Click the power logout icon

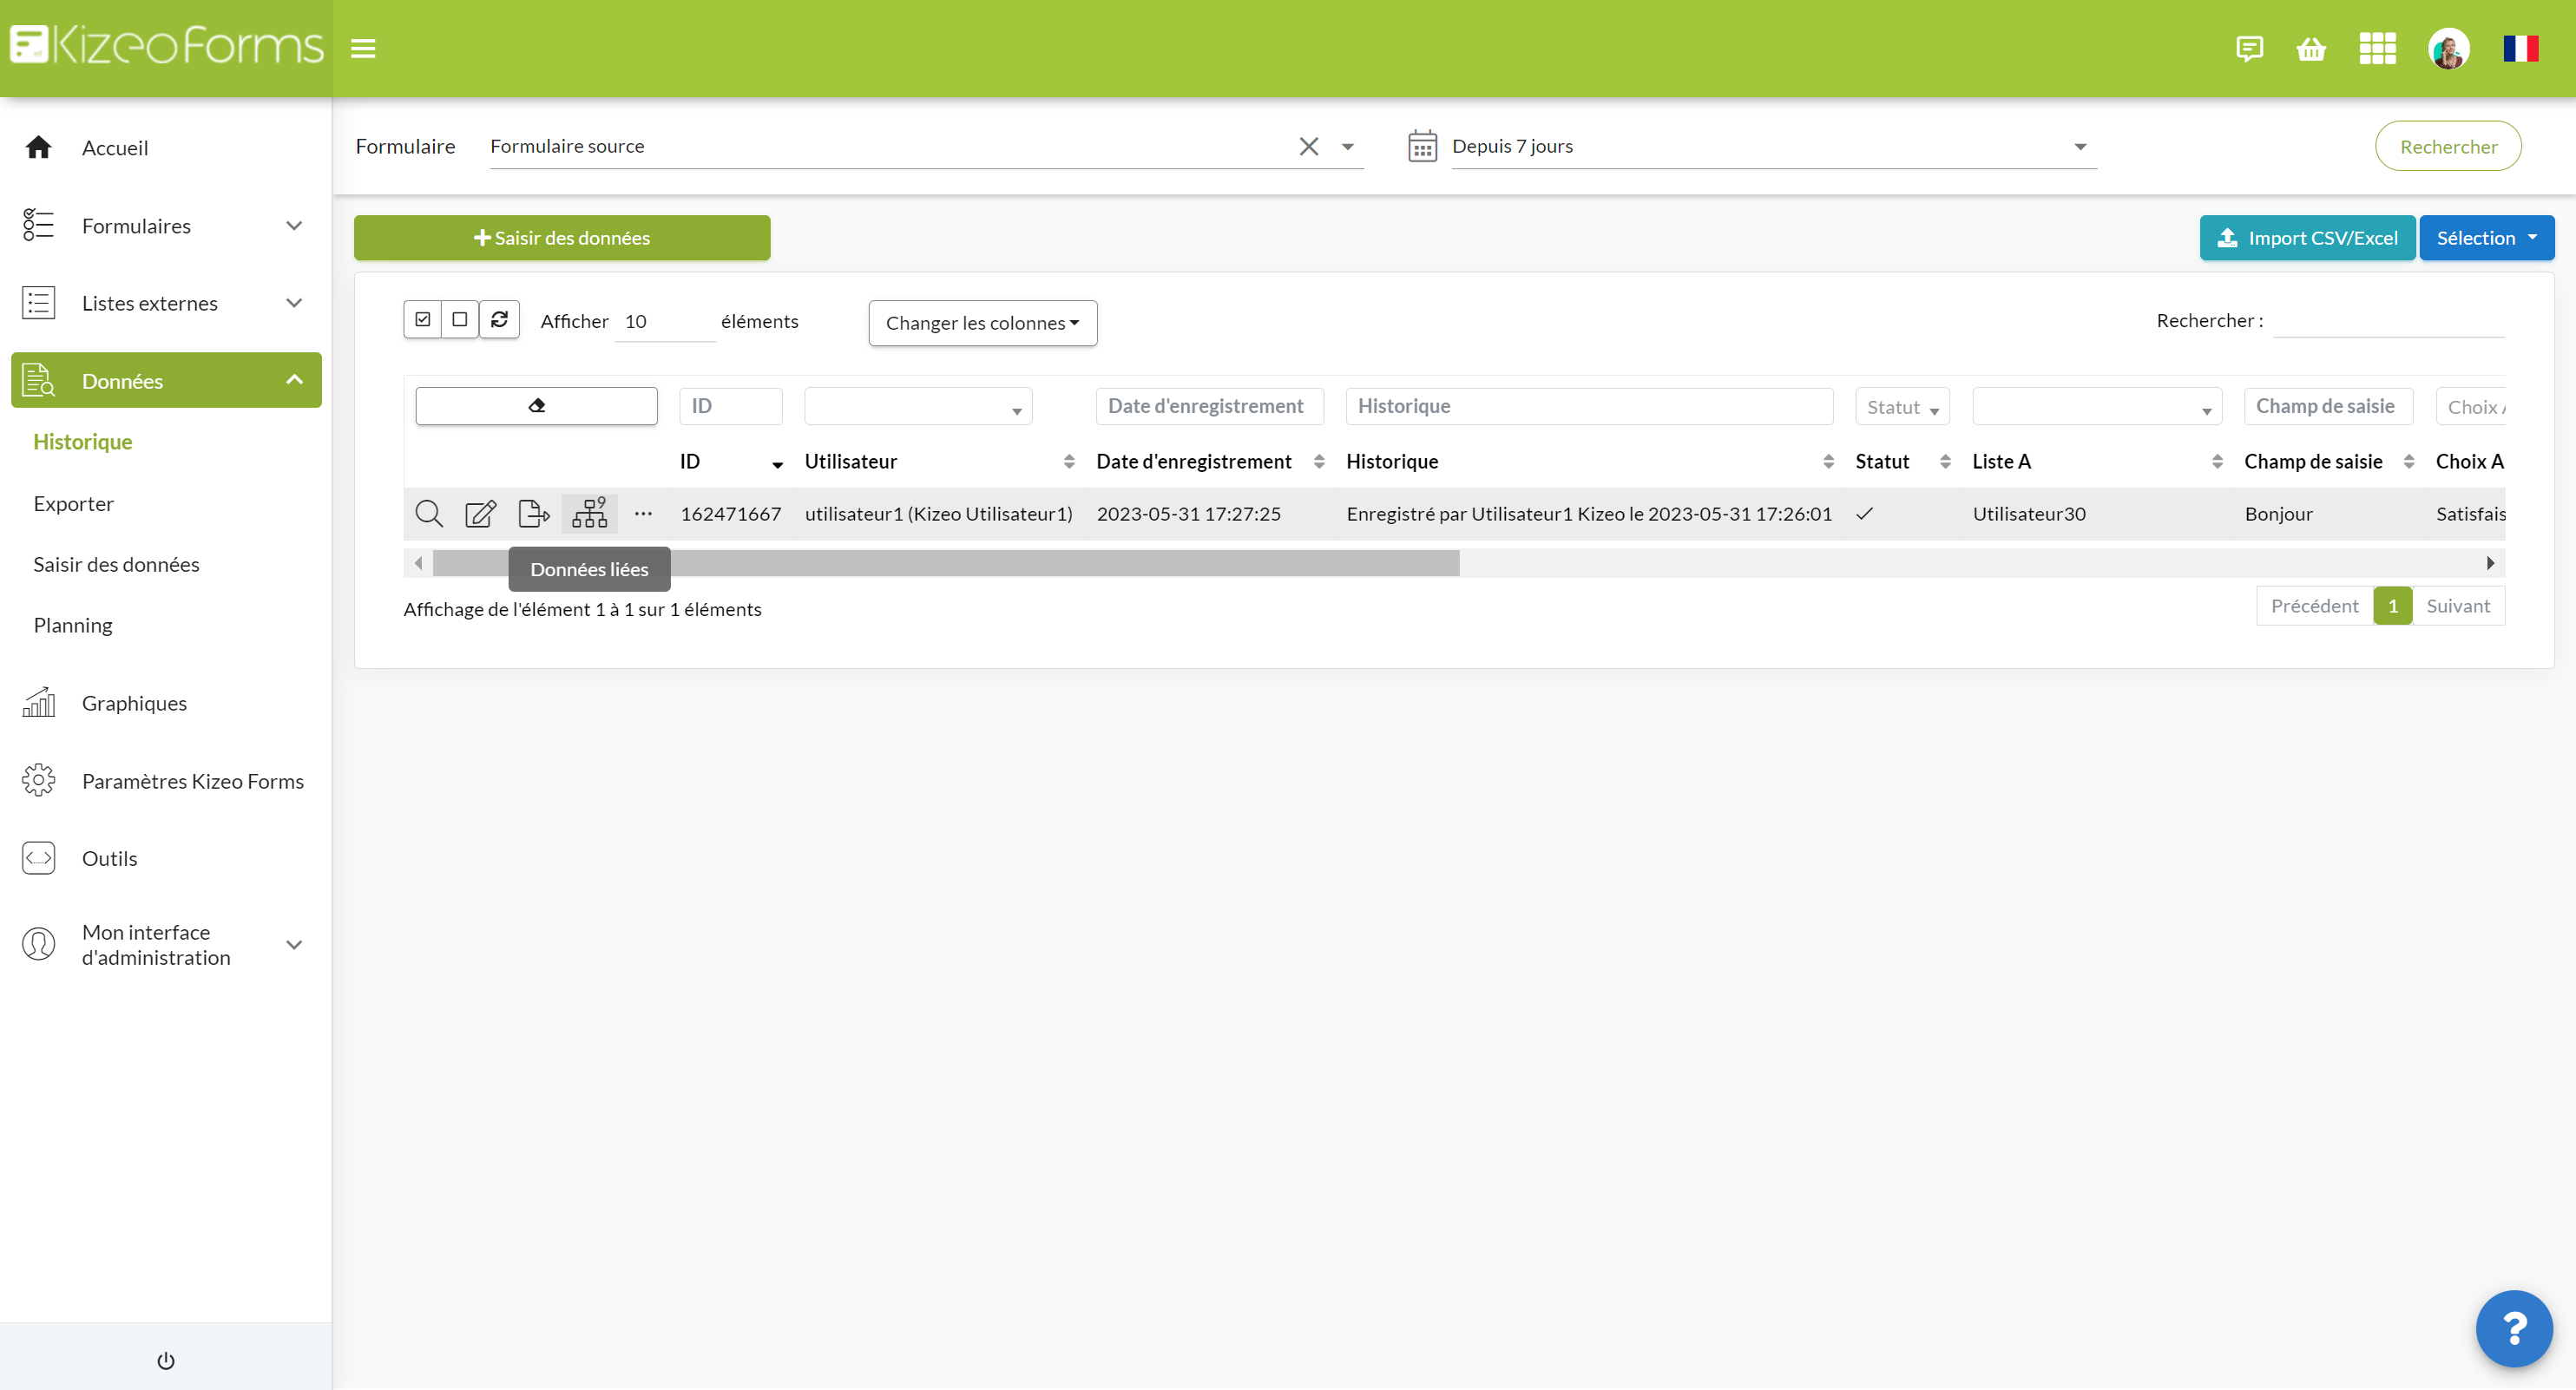point(166,1360)
